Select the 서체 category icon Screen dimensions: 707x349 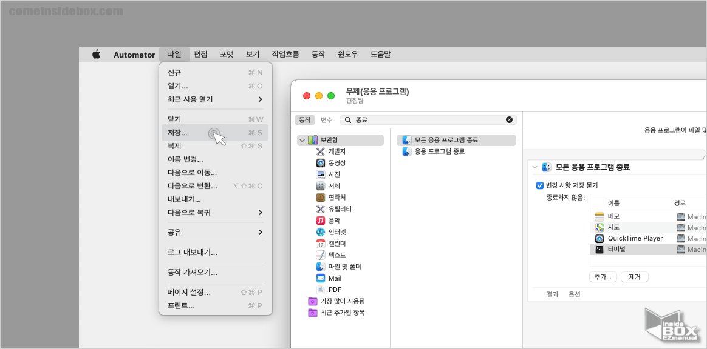tap(321, 186)
